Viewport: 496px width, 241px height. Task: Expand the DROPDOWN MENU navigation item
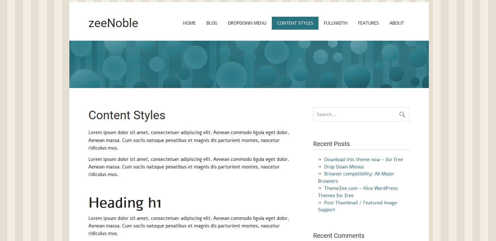[x=247, y=23]
